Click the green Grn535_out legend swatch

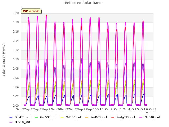pos(36,117)
